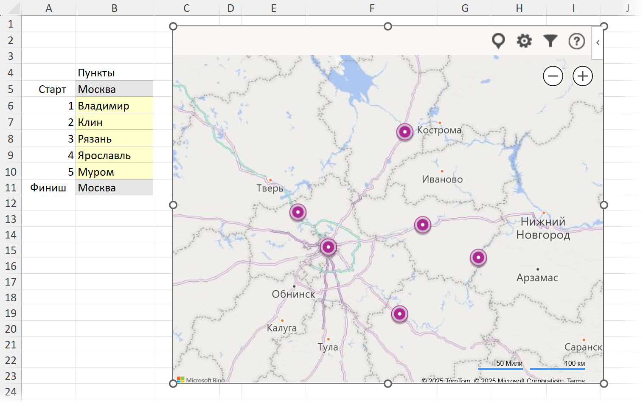Zoom out the map with minus button
Image resolution: width=643 pixels, height=404 pixels.
coord(553,76)
